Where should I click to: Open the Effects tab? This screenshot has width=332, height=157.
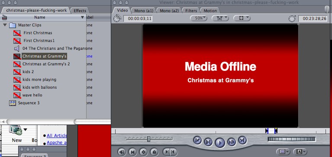click(80, 10)
